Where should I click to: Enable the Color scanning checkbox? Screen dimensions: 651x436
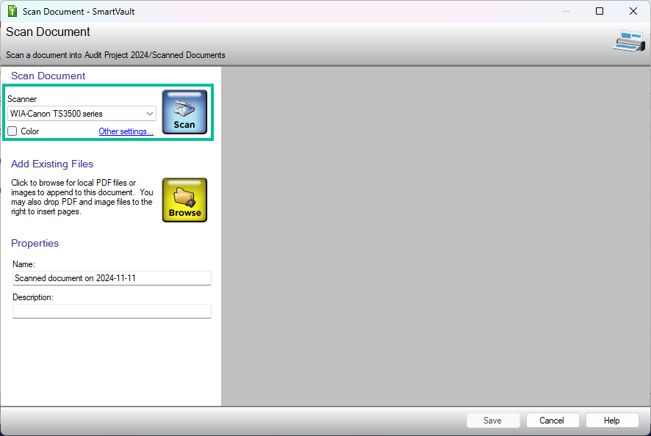click(x=12, y=131)
